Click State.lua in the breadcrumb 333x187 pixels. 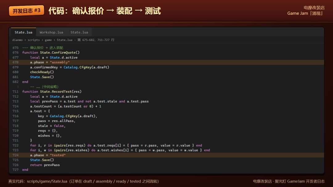pos(64,40)
